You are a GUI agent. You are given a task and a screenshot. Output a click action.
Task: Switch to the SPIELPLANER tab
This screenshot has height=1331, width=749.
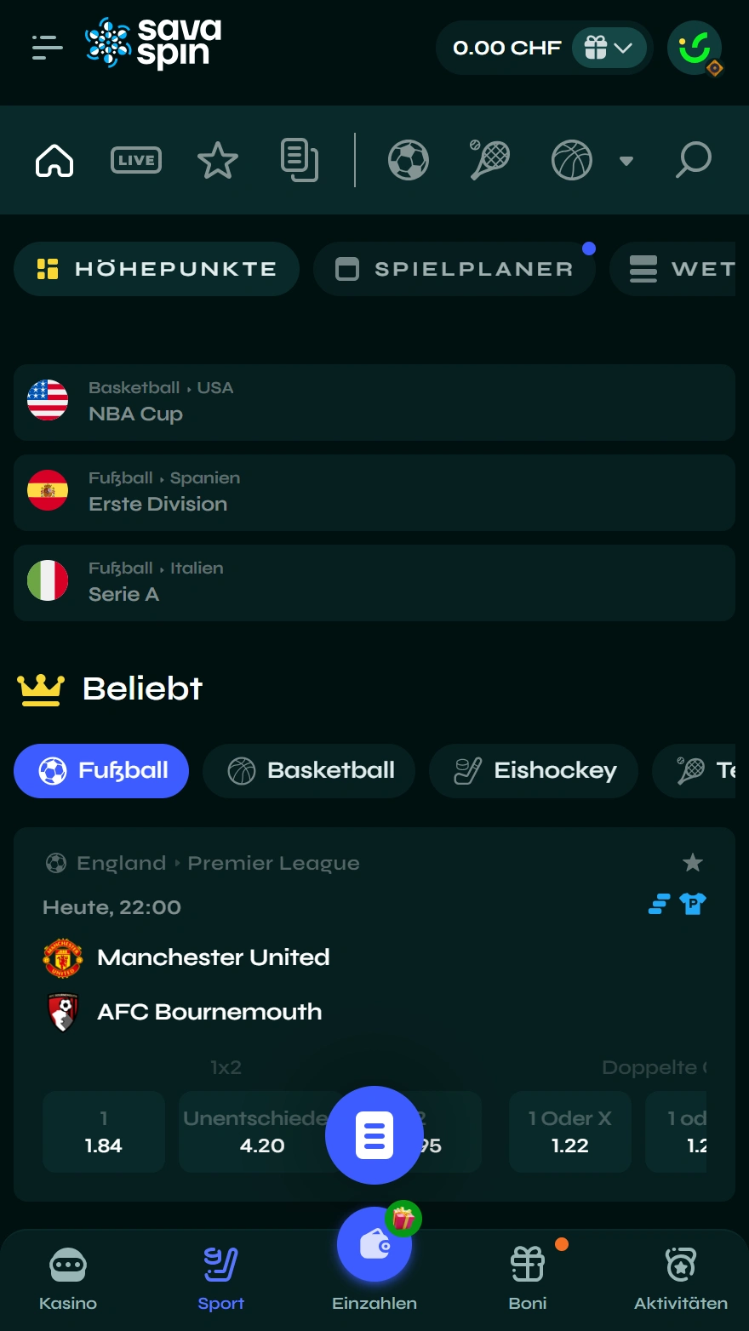(455, 269)
